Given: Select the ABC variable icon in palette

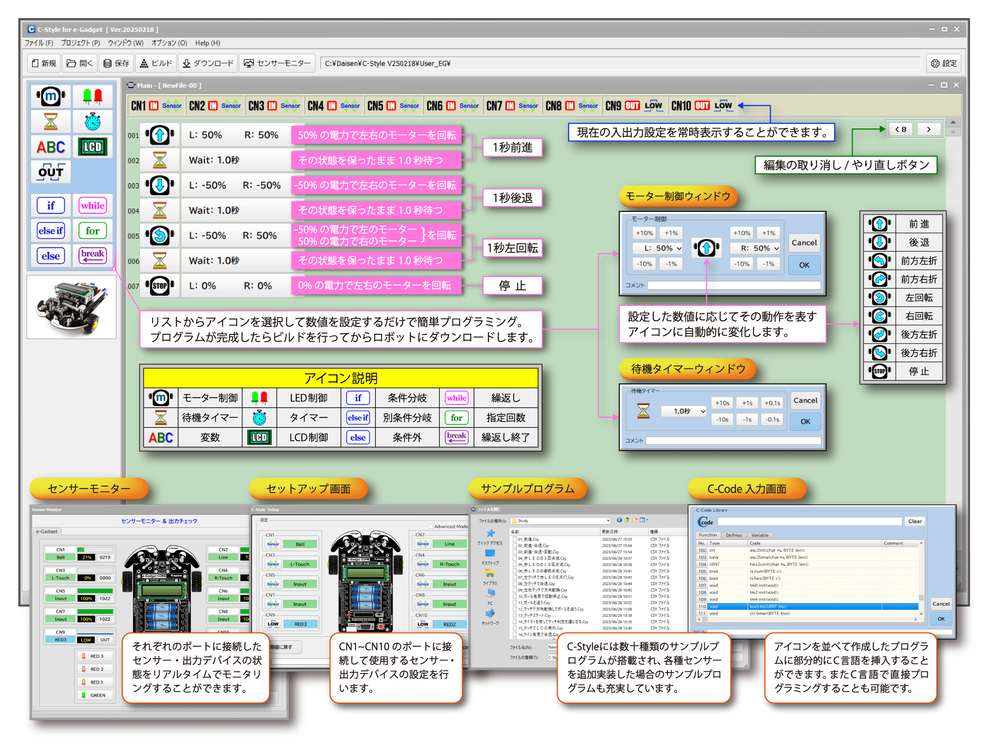Looking at the screenshot, I should click(51, 146).
